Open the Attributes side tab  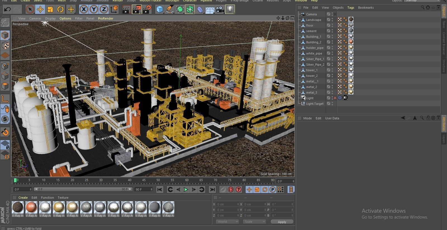444,124
